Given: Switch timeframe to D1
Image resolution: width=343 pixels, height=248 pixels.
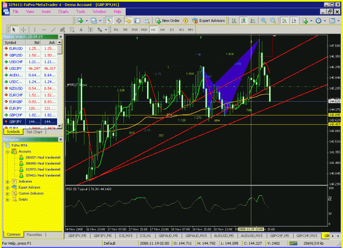Looking at the screenshot, I should pyautogui.click(x=172, y=30).
